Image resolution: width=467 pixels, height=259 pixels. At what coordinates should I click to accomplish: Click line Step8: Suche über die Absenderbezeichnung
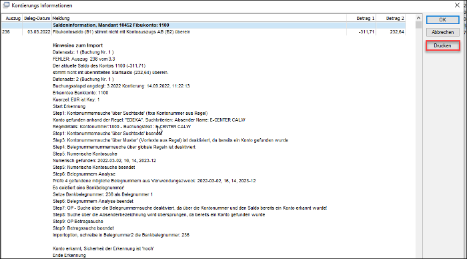pos(159,214)
